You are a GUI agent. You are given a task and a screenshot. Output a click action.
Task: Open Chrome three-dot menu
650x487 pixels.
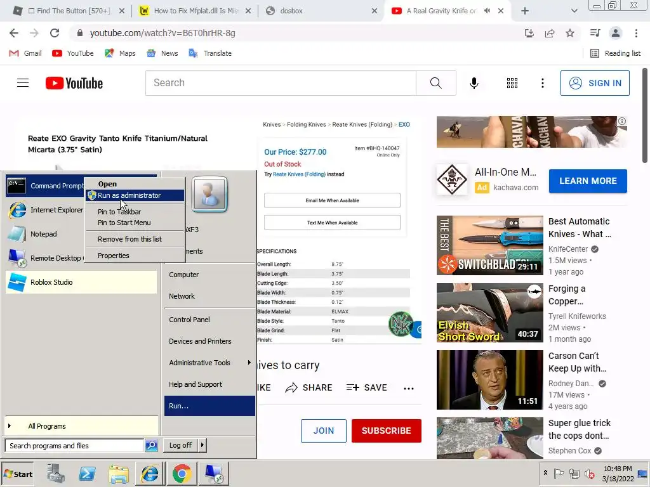click(636, 33)
